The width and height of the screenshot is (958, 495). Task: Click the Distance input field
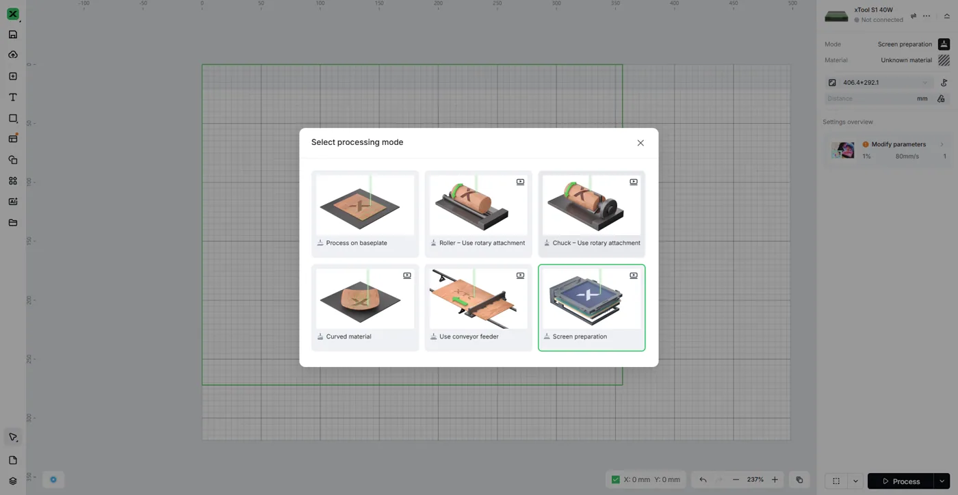click(878, 98)
